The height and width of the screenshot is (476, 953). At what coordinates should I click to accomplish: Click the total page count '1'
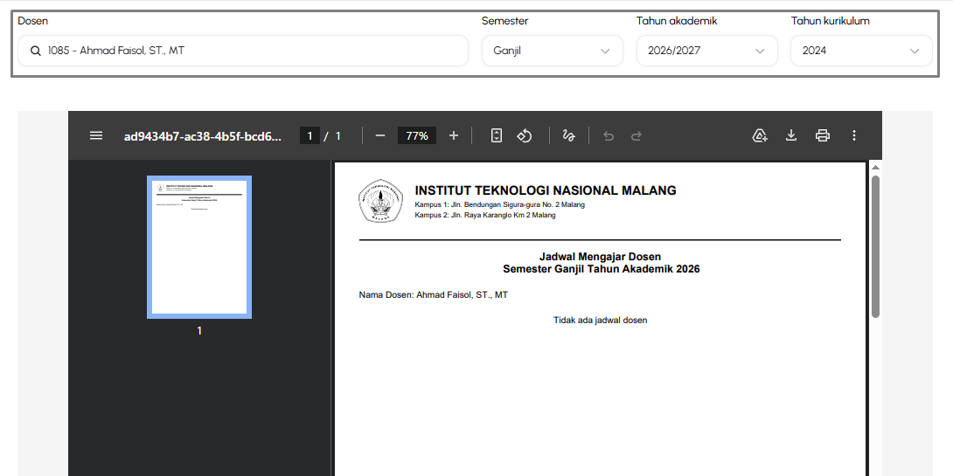click(338, 136)
